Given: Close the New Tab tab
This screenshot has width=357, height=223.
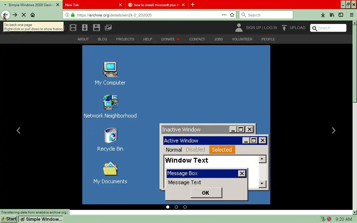Looking at the screenshot, I should [x=120, y=5].
